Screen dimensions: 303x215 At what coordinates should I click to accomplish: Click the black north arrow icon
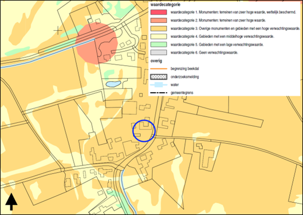[11, 202]
